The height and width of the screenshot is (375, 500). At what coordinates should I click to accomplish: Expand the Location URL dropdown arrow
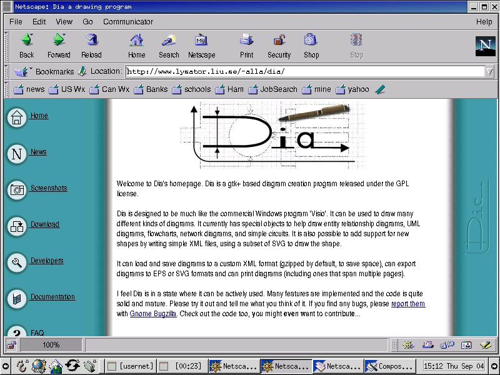click(489, 71)
